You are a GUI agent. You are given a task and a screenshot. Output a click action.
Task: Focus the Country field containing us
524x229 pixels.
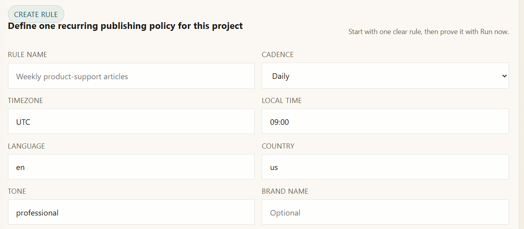385,167
